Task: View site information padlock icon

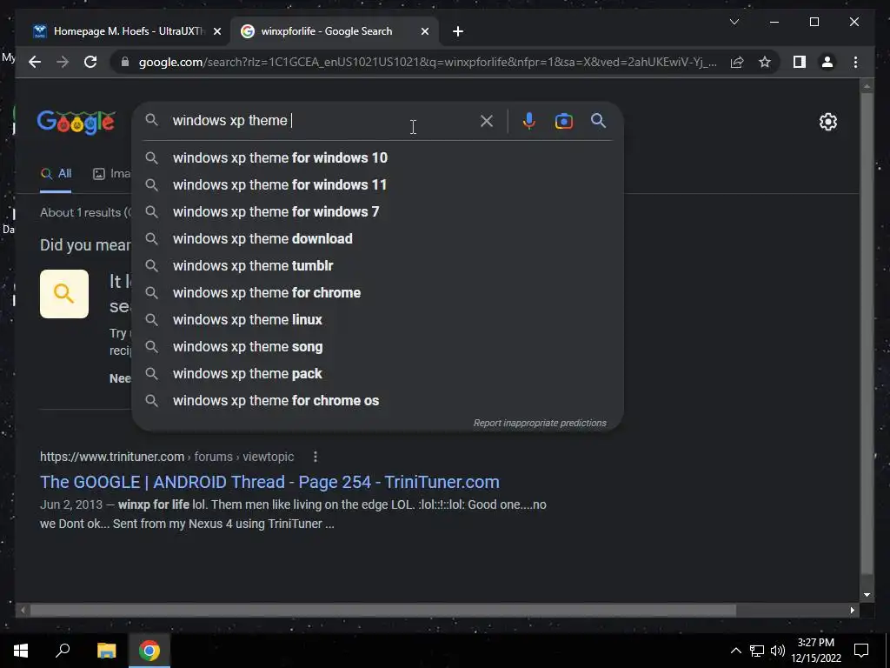Action: click(x=125, y=62)
